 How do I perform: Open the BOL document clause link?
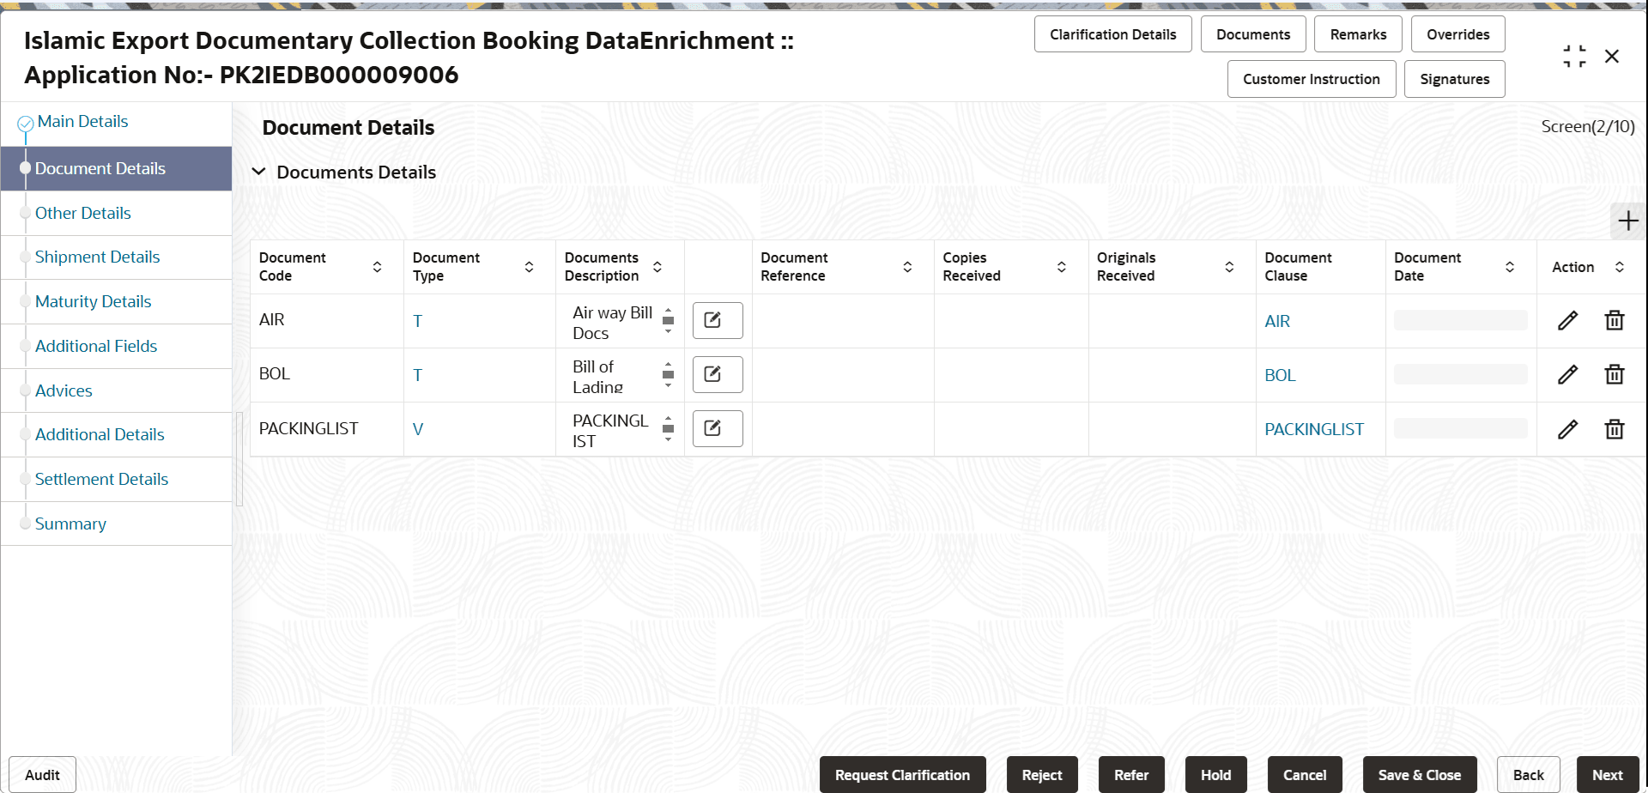[1280, 374]
